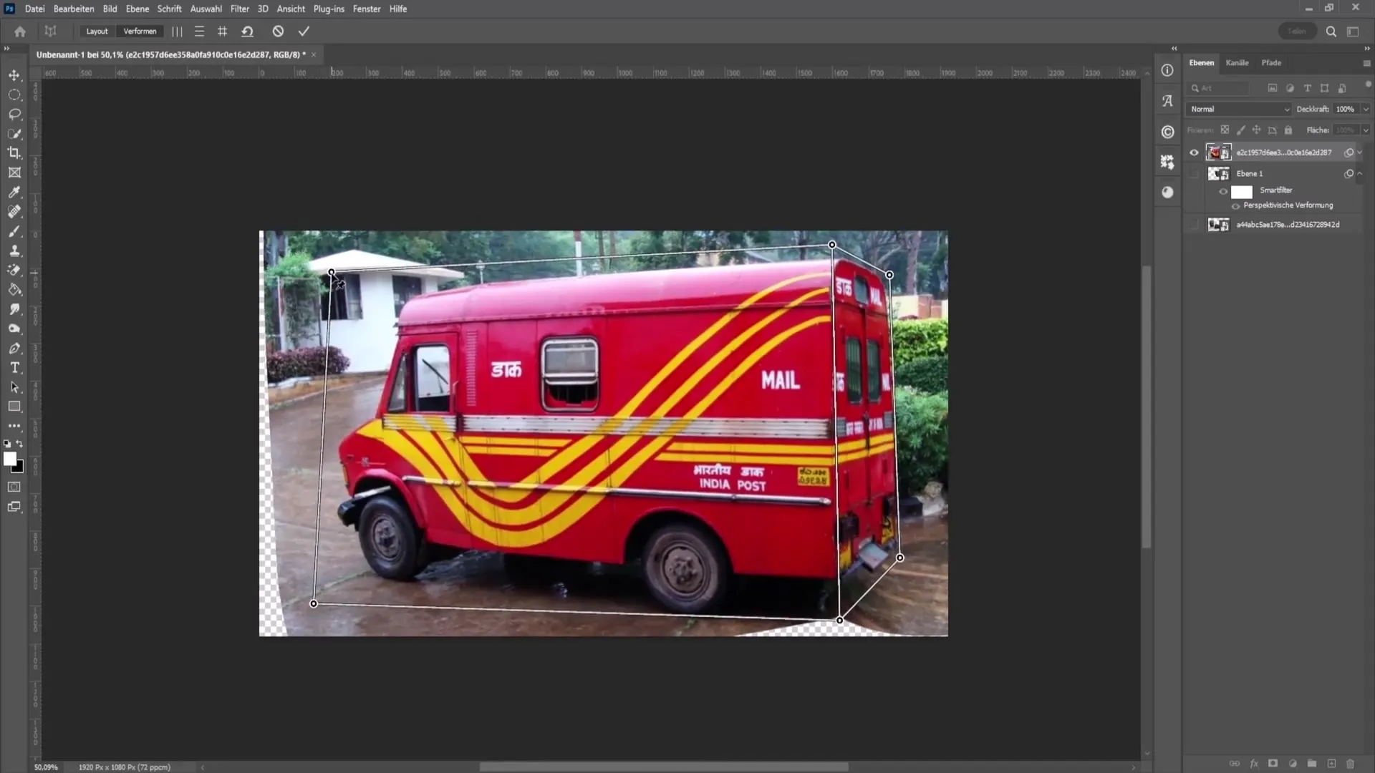The image size is (1375, 773).
Task: Select the Eyedropper tool
Action: click(14, 192)
